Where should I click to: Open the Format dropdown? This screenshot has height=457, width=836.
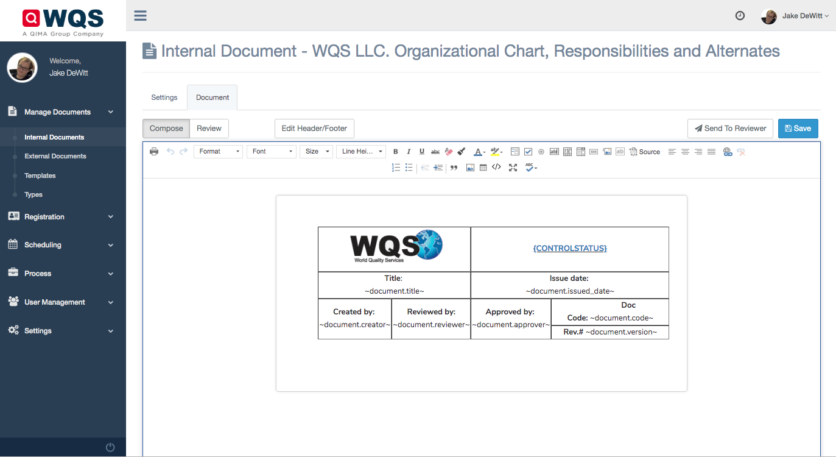[x=218, y=152]
